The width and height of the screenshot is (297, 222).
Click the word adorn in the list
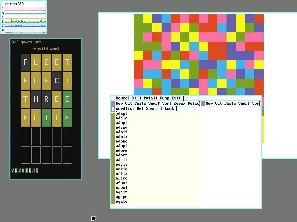pyautogui.click(x=122, y=155)
